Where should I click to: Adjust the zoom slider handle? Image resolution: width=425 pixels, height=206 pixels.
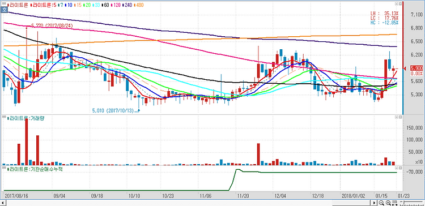click(404, 203)
